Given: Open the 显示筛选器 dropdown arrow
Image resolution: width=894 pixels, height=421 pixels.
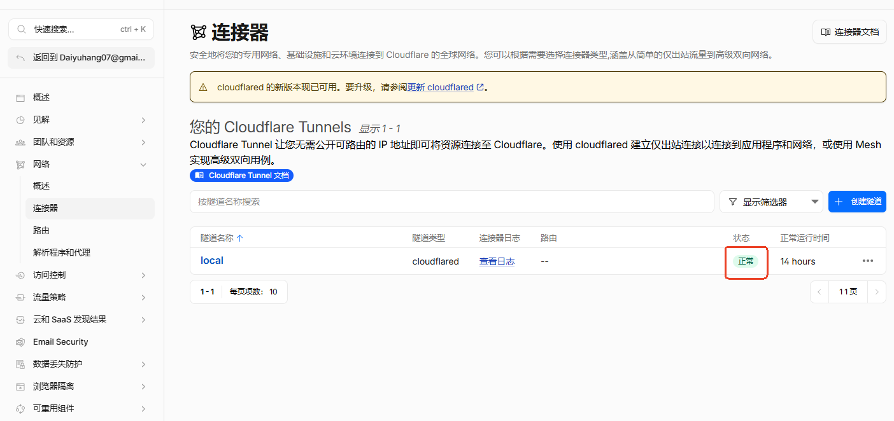Looking at the screenshot, I should coord(815,202).
